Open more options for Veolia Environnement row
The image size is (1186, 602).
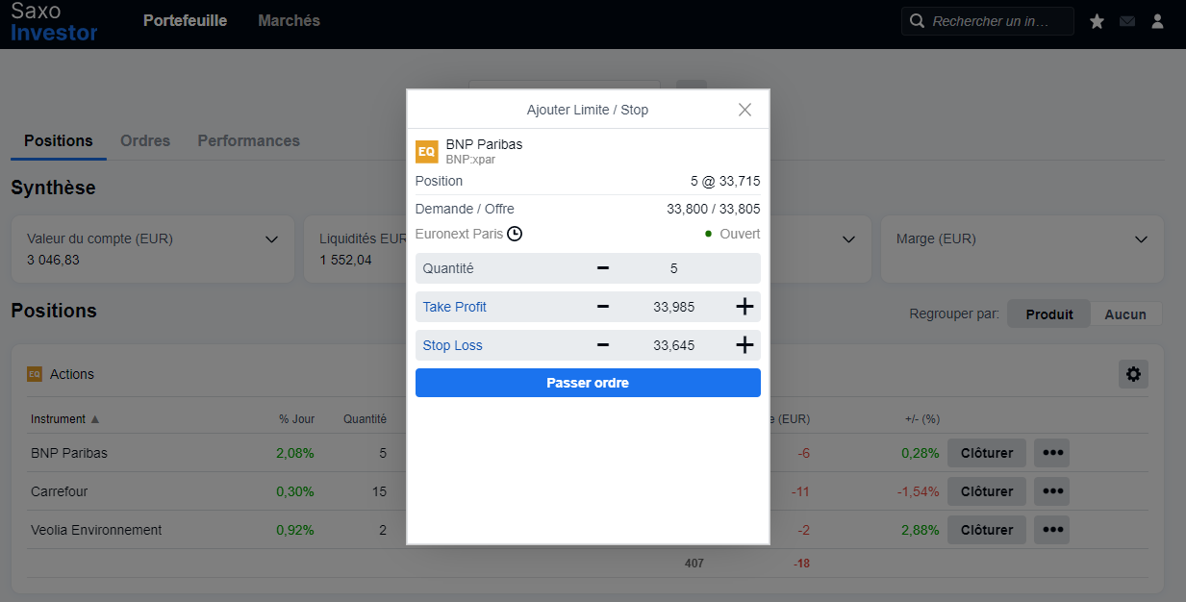click(1053, 530)
